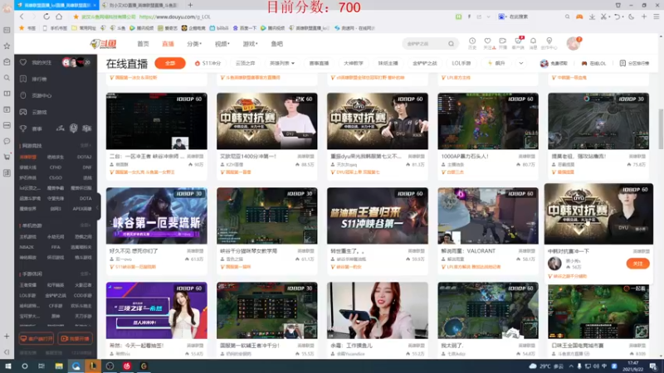Click the Windows Start button

tap(7, 366)
